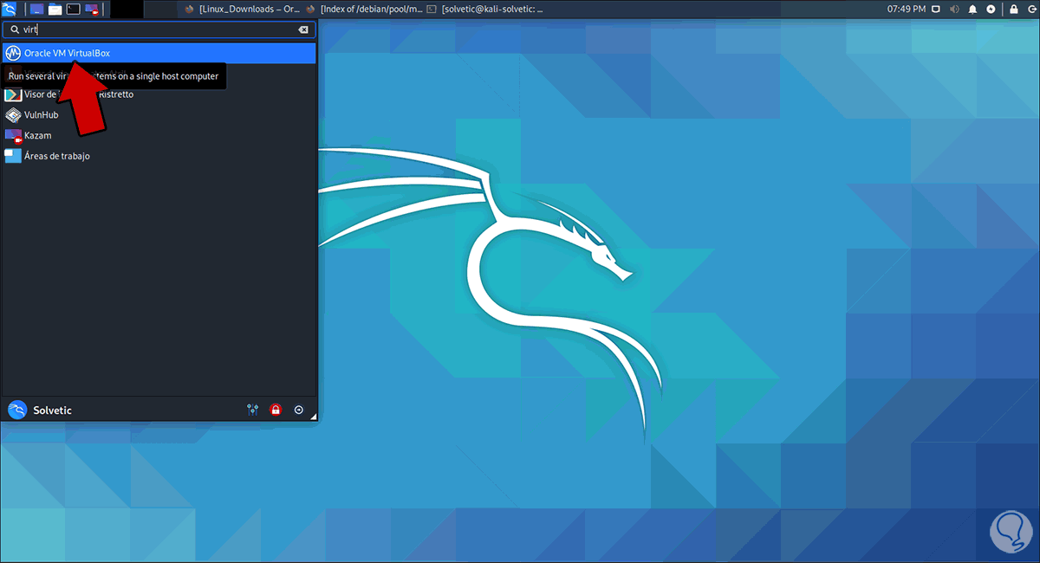
Task: Launch the terminal emulator from the panel
Action: click(74, 10)
